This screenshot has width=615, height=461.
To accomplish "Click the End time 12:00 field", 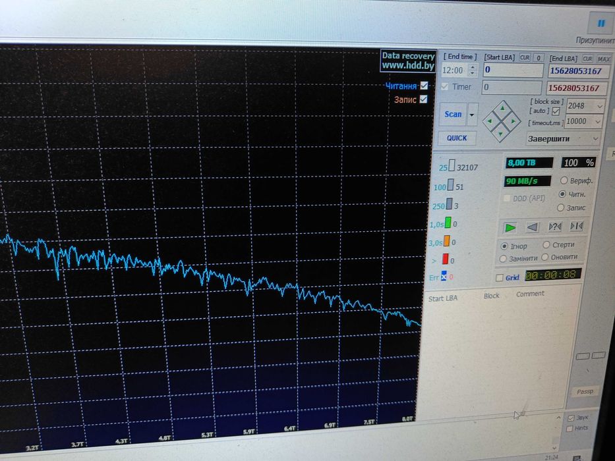I will click(x=455, y=70).
